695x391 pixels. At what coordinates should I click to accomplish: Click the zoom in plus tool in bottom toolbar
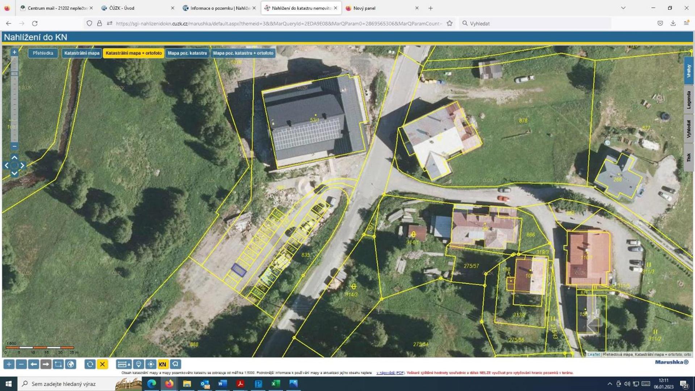[9, 364]
